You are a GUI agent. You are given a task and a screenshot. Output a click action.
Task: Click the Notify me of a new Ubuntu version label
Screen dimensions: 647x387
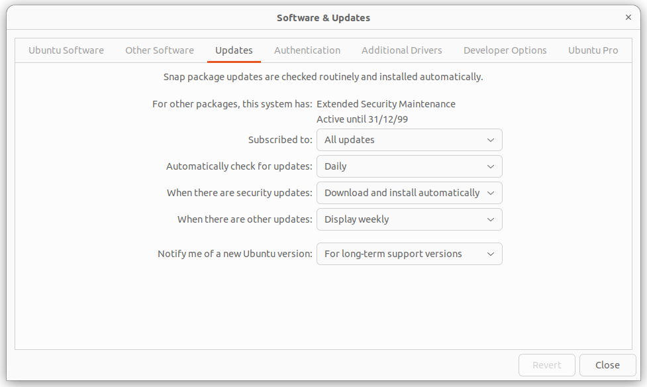click(x=235, y=254)
